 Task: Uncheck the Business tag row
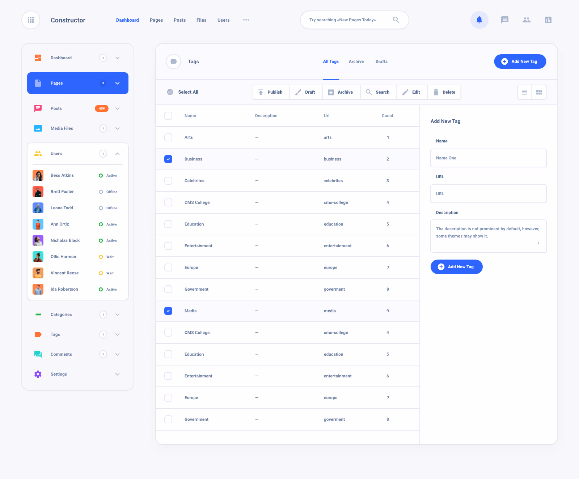[168, 159]
